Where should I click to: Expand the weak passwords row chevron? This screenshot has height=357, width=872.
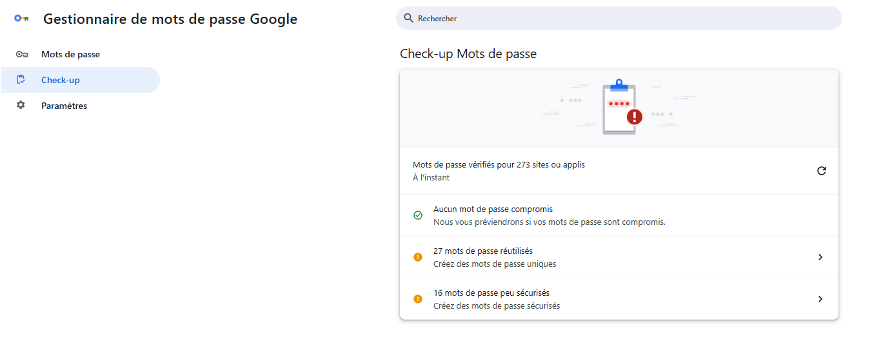(x=820, y=299)
